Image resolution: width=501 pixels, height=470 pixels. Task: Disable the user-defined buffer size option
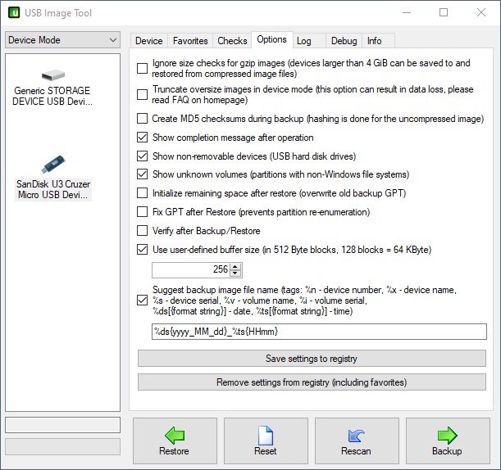(x=142, y=249)
